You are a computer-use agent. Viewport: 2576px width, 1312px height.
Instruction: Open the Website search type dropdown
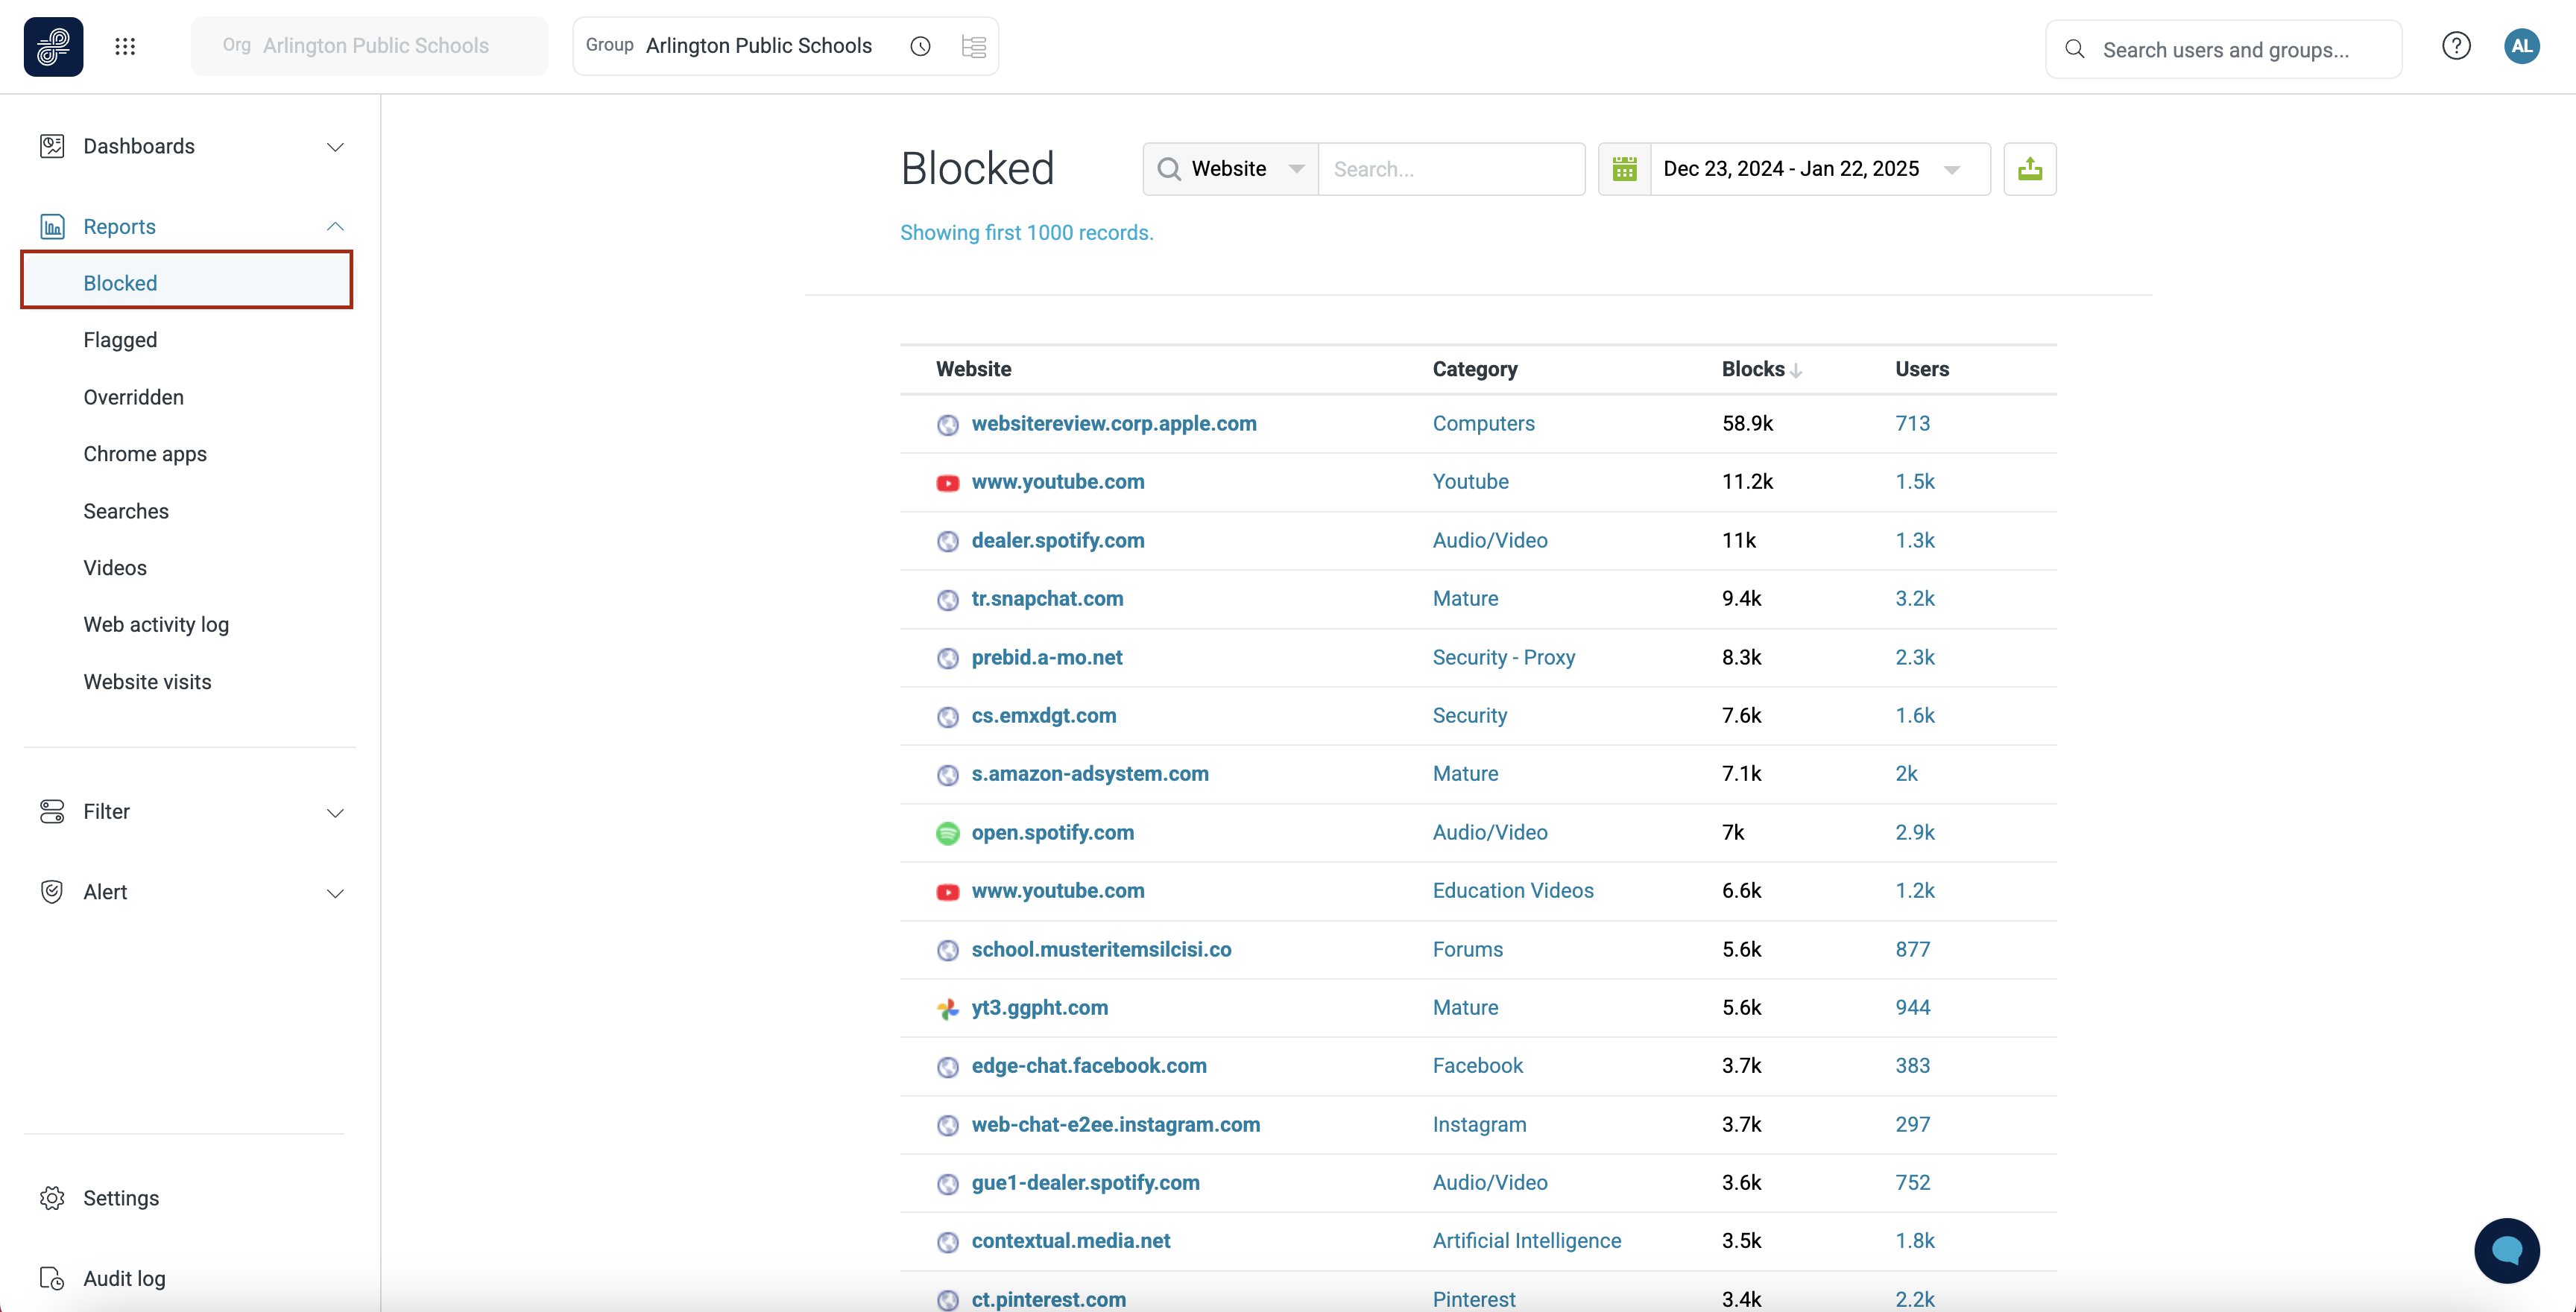tap(1231, 169)
